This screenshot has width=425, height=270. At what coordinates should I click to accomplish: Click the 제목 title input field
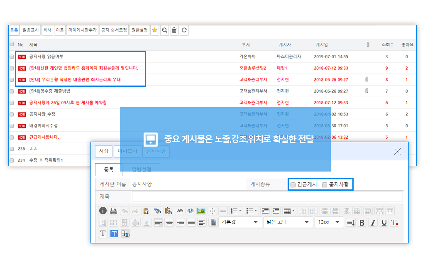click(267, 196)
